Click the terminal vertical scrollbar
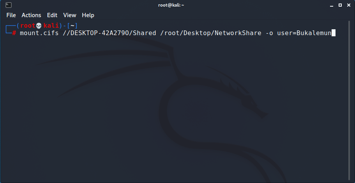Screen dimensions: 355x183 coord(349,100)
